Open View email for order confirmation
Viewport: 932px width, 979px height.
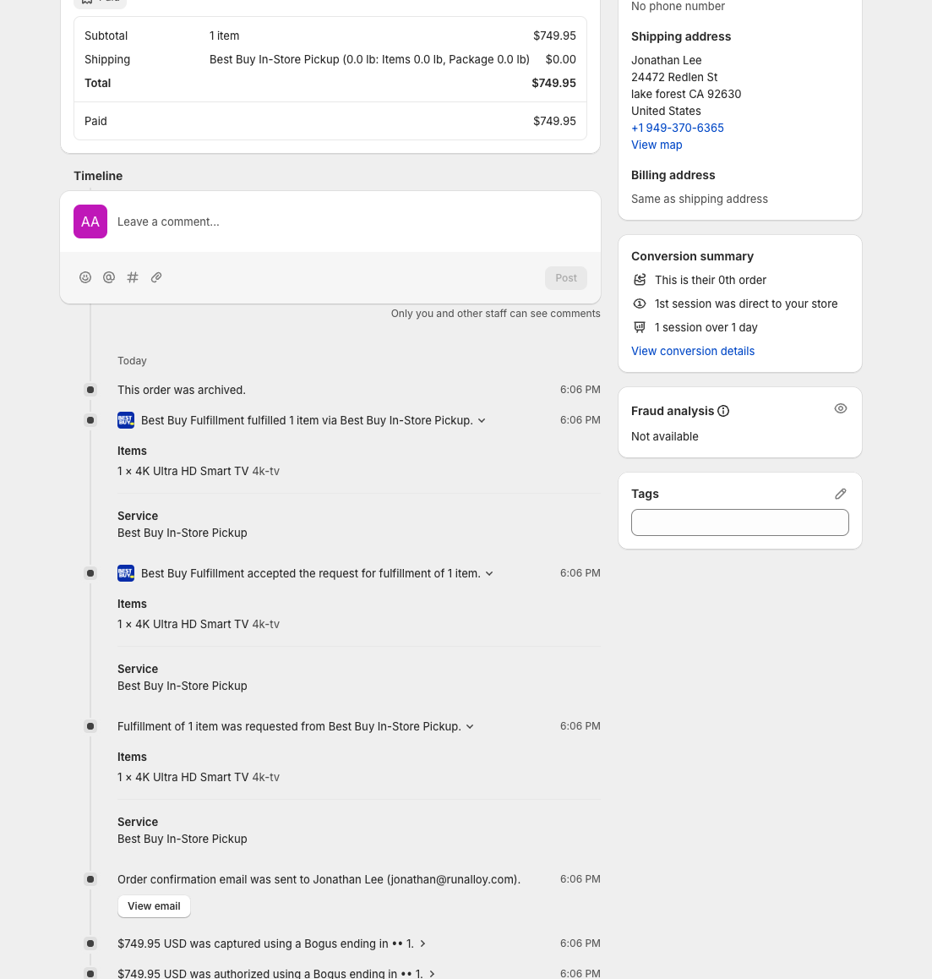(x=154, y=906)
